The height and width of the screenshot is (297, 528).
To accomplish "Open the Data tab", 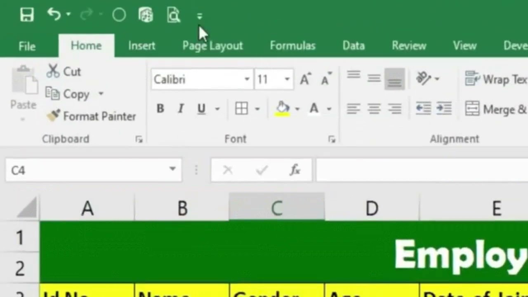I will (354, 46).
